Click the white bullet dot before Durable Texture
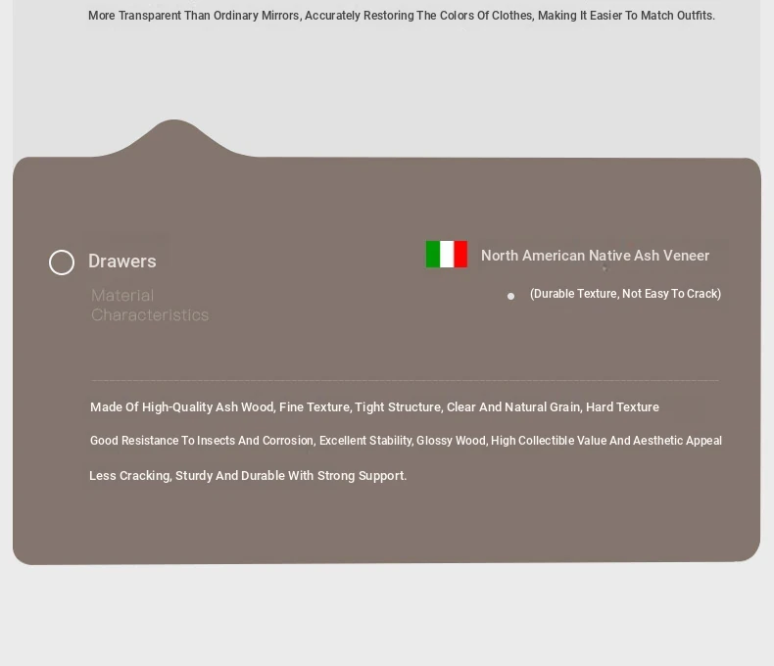The image size is (774, 666). pos(510,296)
